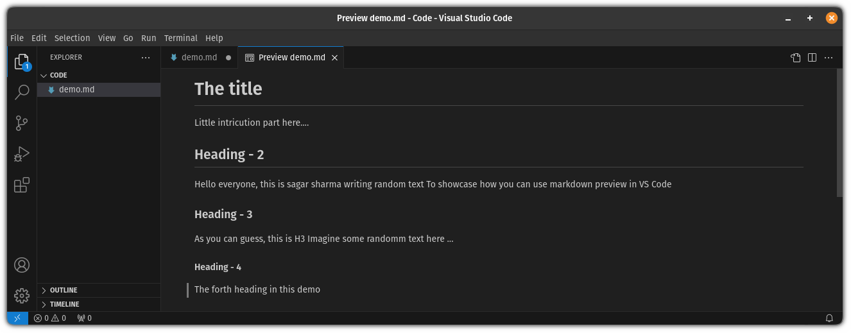Switch to the demo.md editor tab

tap(199, 58)
